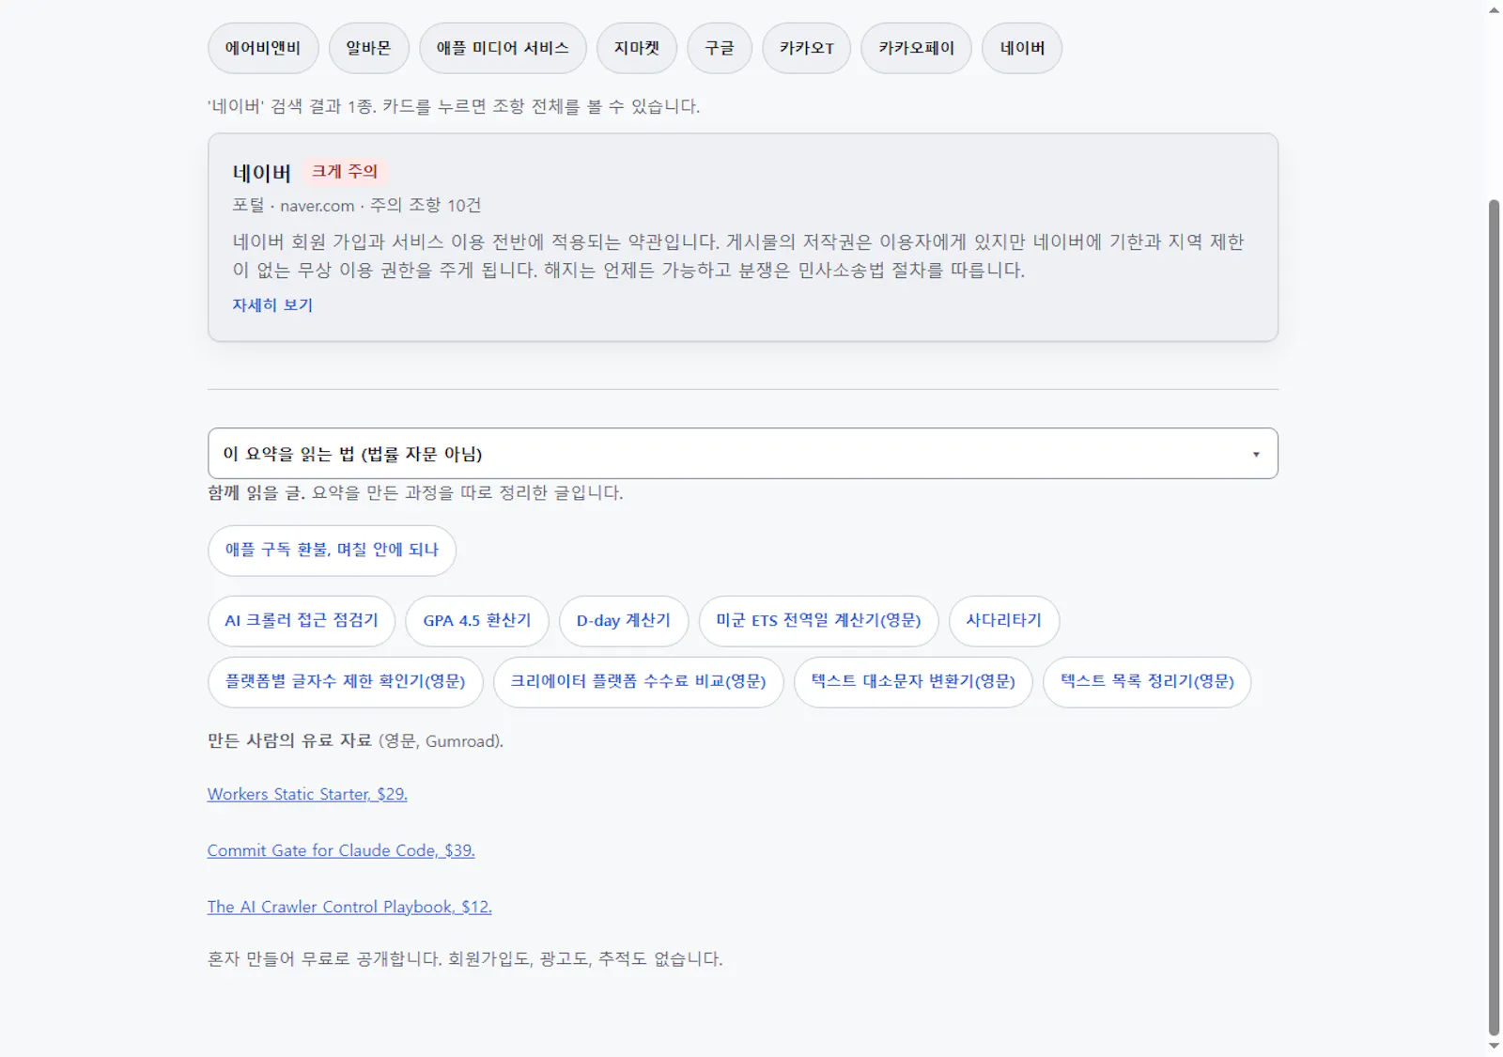
Task: Follow the Commit Gate for Claude Code link
Action: point(341,850)
